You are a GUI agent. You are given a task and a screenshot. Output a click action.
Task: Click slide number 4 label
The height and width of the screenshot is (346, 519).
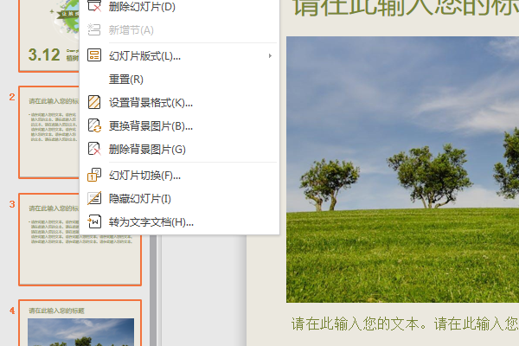12,311
